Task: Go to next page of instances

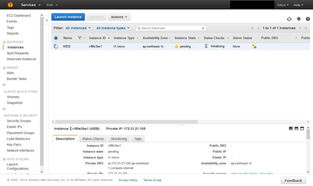Action: [300, 28]
